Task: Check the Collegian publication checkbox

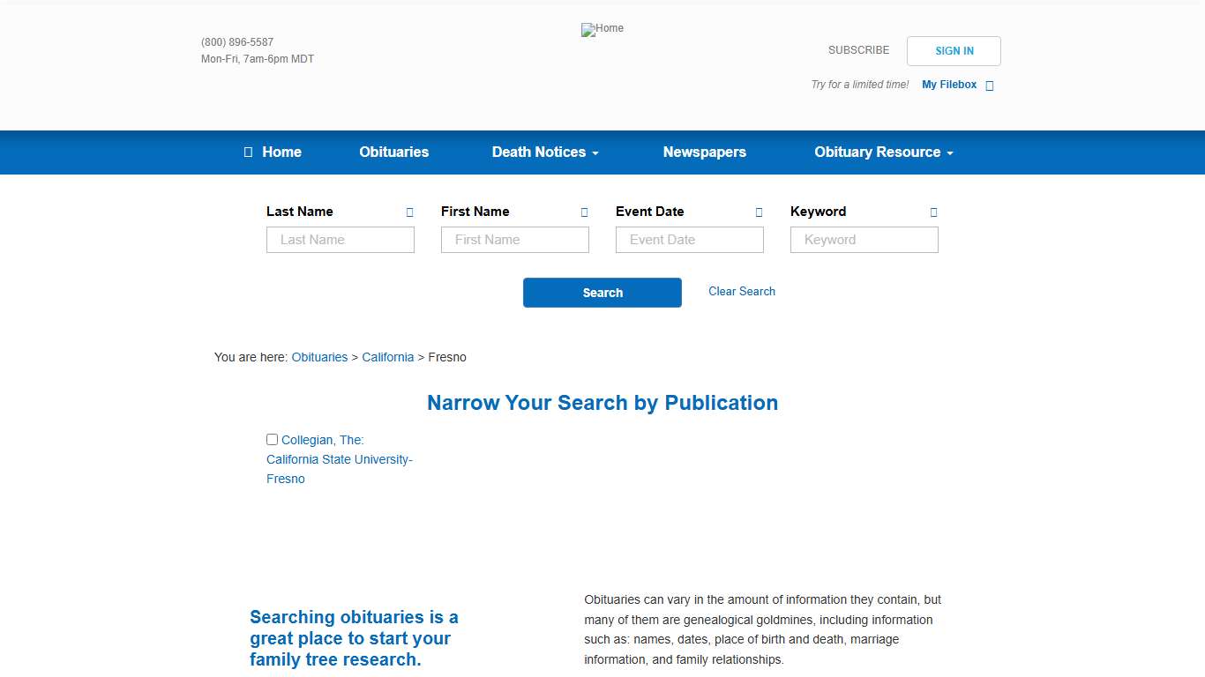Action: tap(273, 439)
